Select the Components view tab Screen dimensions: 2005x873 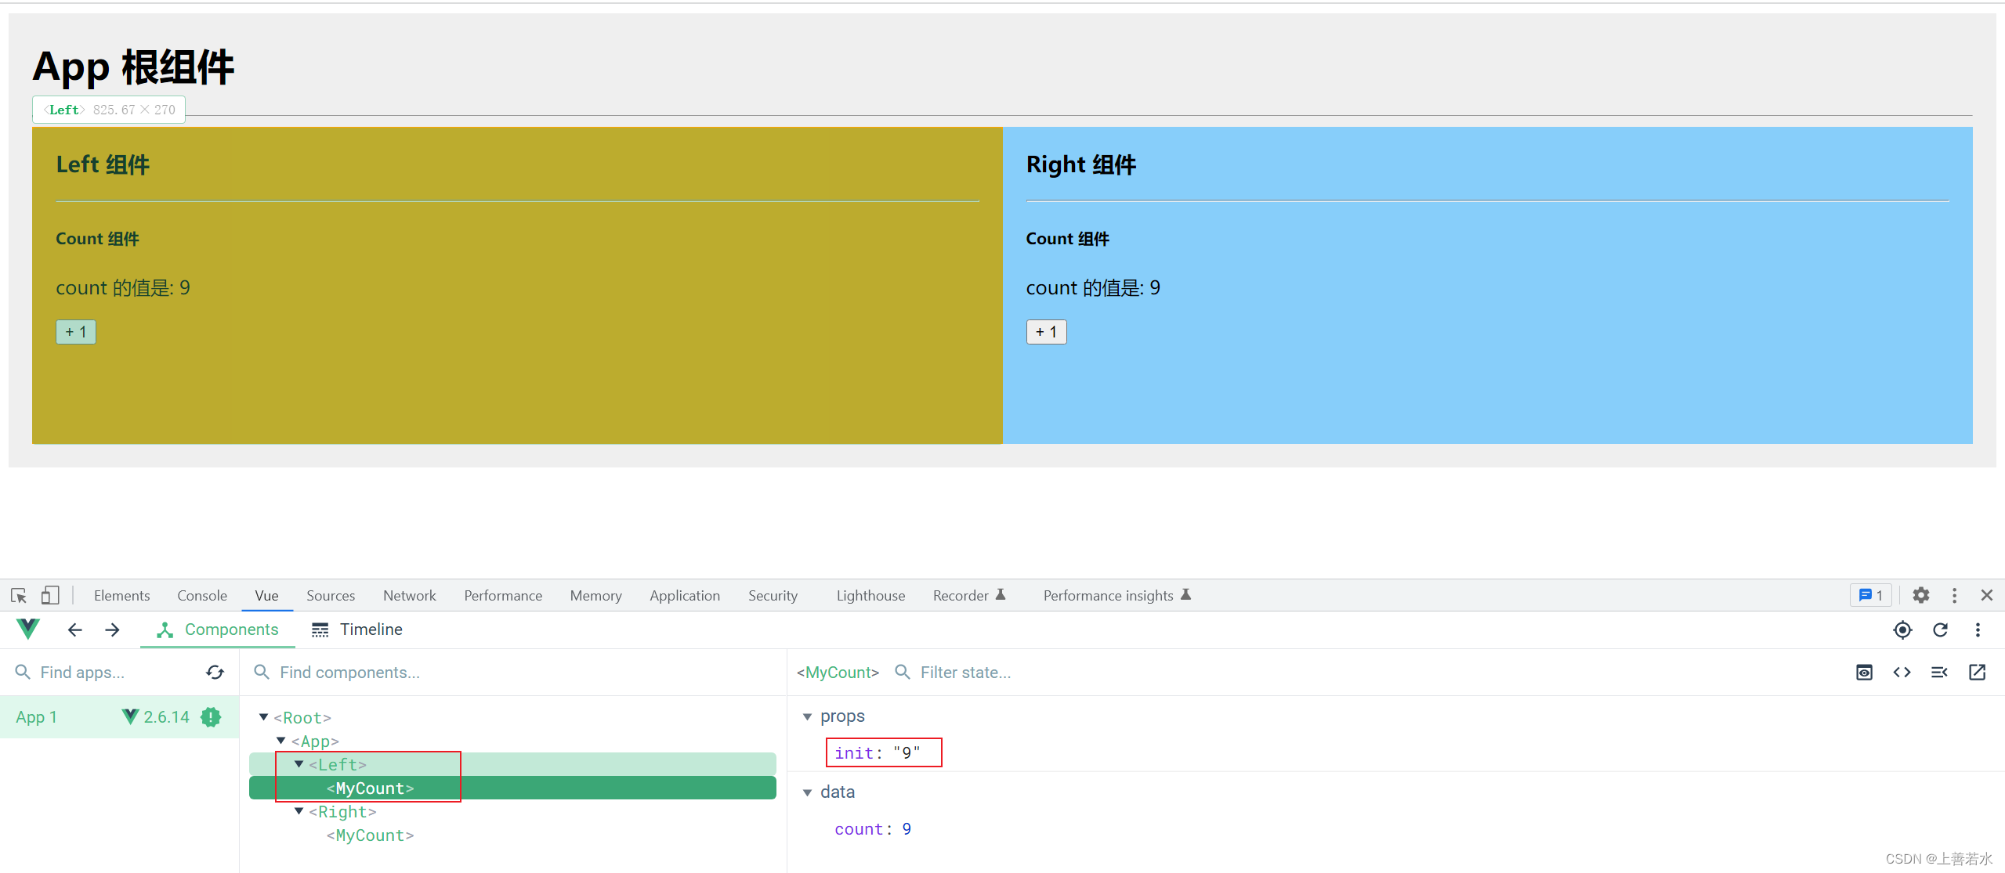coord(218,629)
